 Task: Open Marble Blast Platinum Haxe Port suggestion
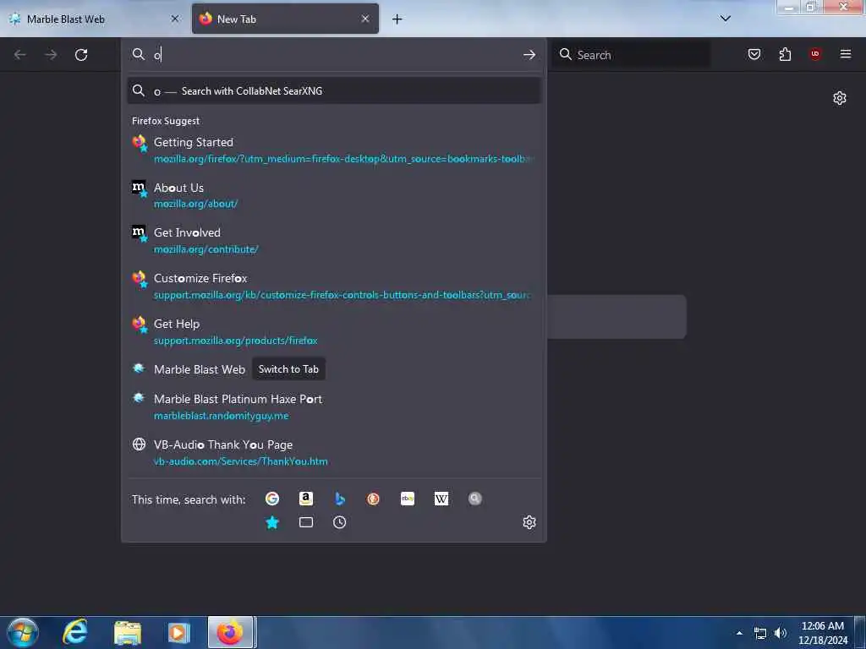coord(333,406)
